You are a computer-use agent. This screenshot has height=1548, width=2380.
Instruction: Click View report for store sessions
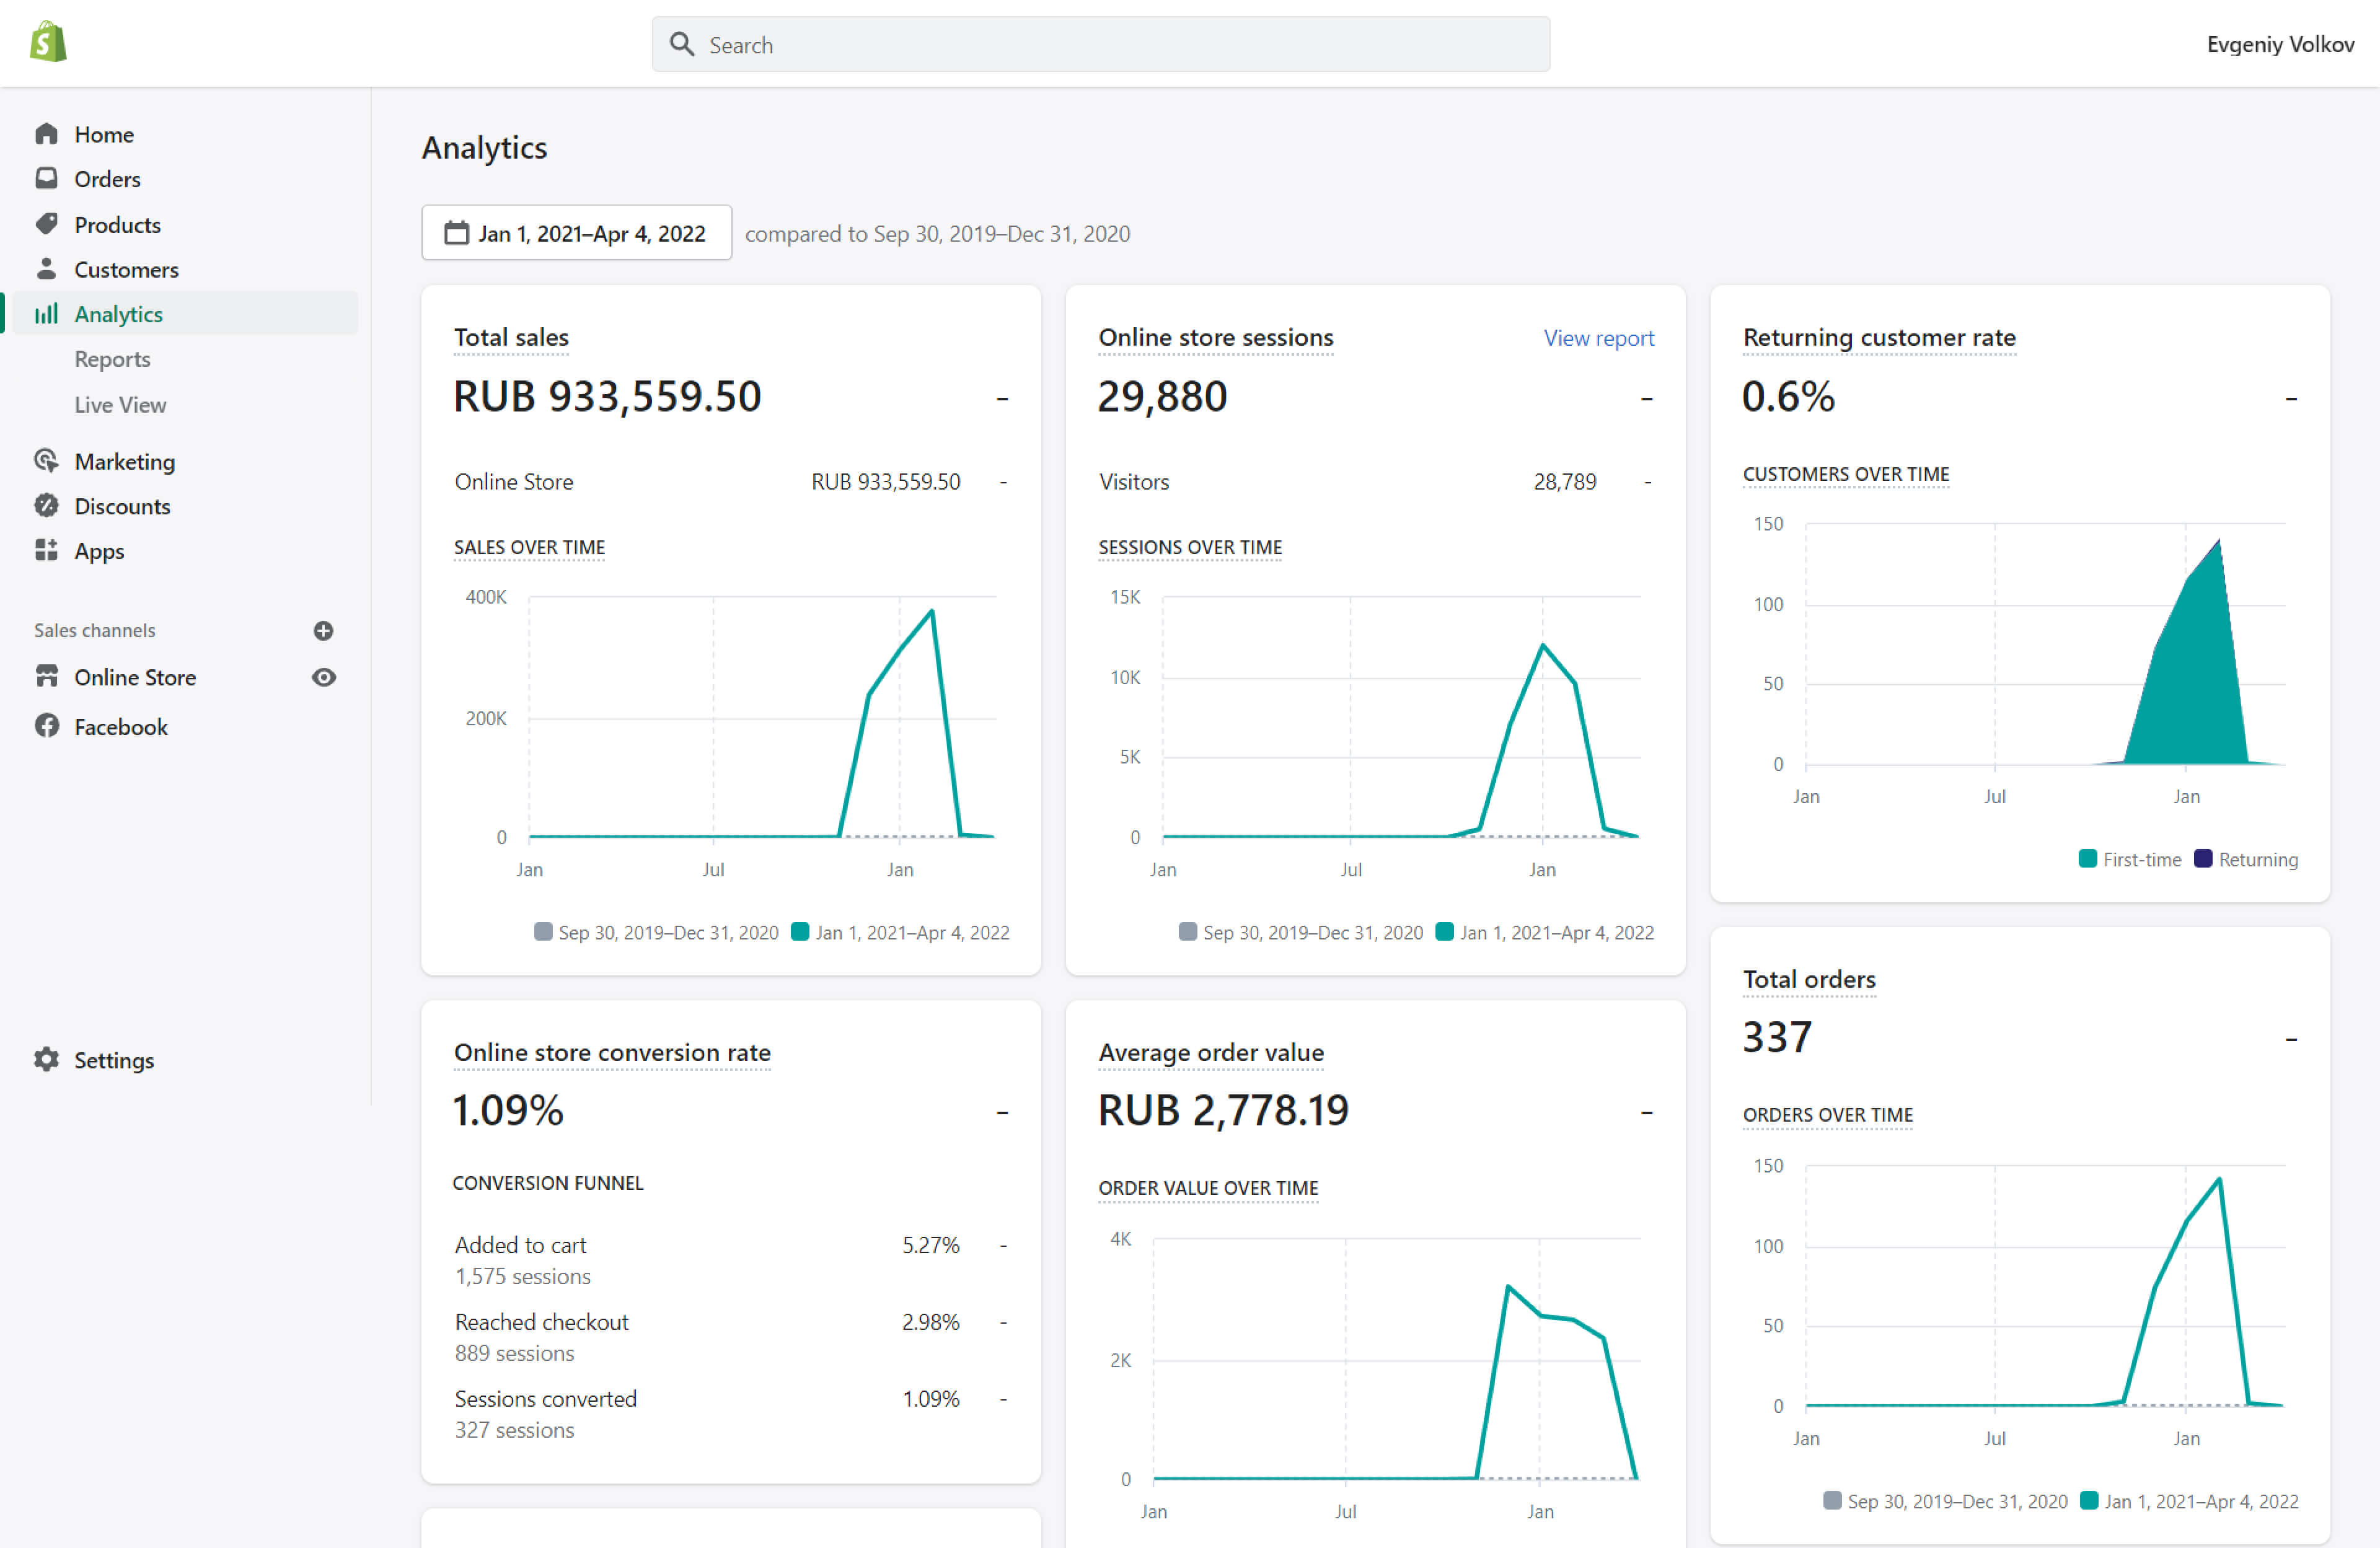[1597, 338]
